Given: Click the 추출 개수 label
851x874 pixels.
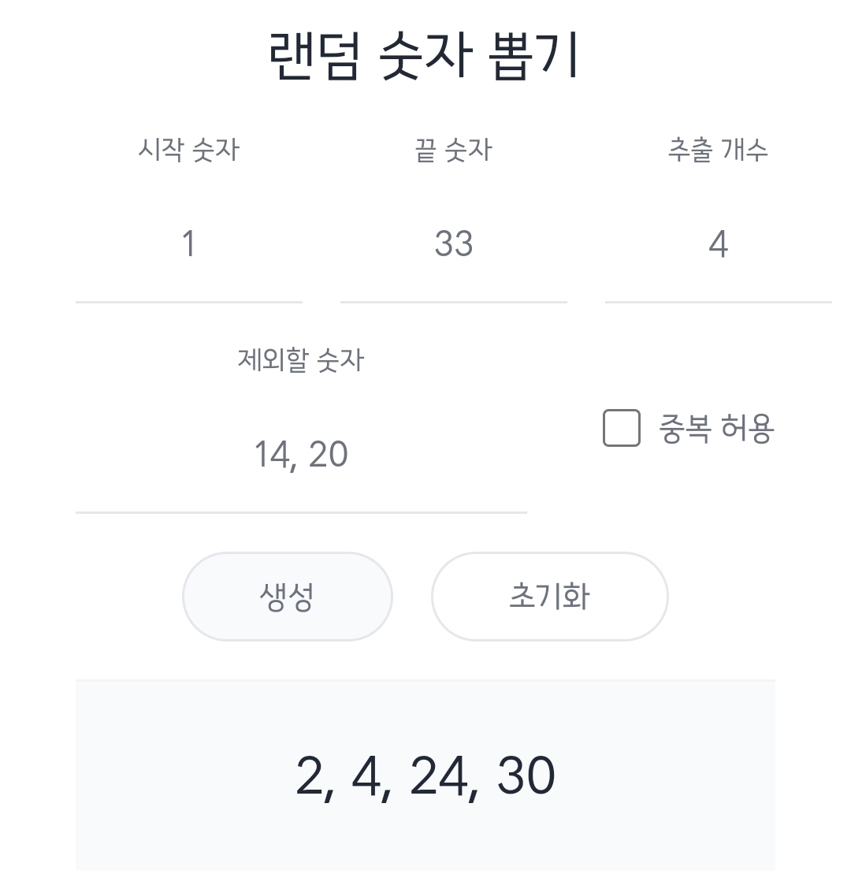Looking at the screenshot, I should 717,149.
